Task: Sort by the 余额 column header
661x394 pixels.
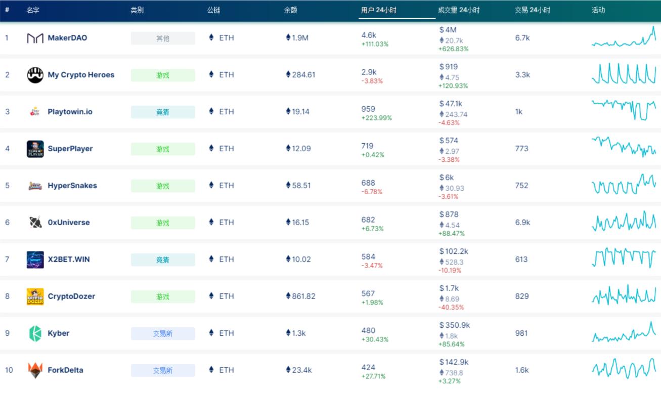Action: click(x=290, y=10)
